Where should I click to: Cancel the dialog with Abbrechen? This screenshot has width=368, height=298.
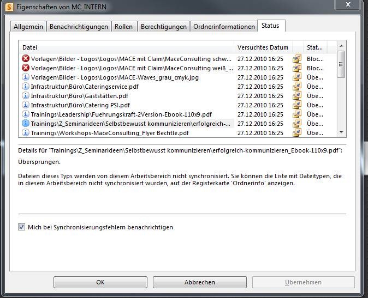200,282
